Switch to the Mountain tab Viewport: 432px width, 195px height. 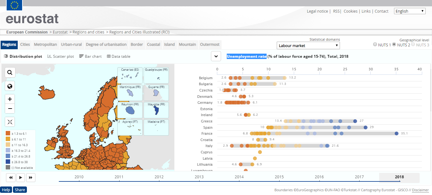(x=188, y=44)
